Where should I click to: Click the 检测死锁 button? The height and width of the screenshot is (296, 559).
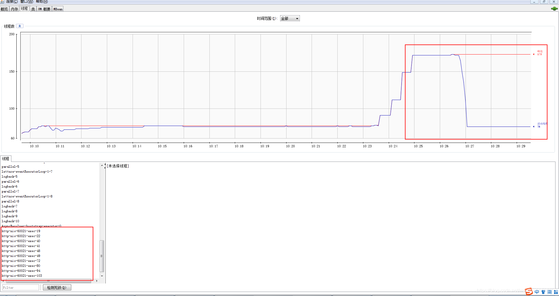57,288
